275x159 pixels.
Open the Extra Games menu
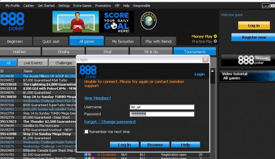tap(82, 6)
